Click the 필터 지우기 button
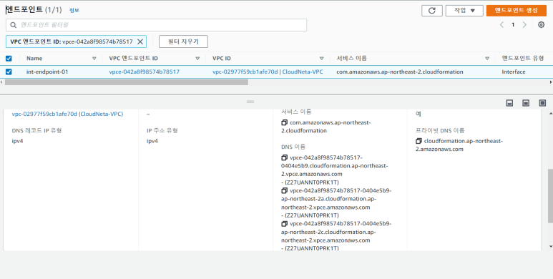553x279 pixels. pos(183,41)
